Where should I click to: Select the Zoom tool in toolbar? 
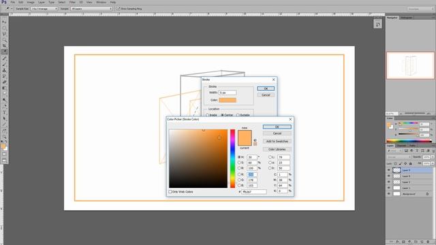point(4,137)
